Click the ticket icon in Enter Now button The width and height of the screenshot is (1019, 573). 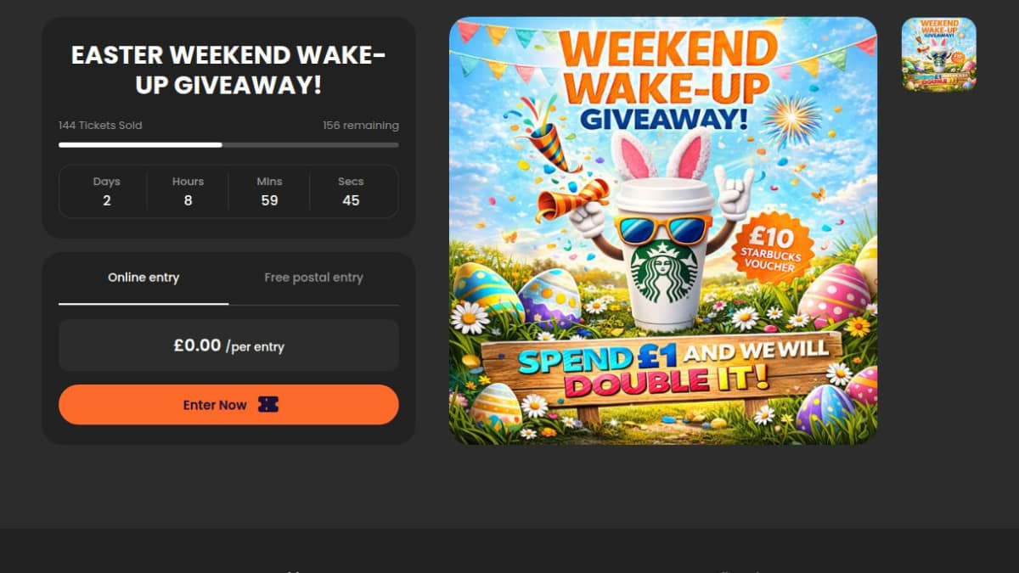click(268, 405)
